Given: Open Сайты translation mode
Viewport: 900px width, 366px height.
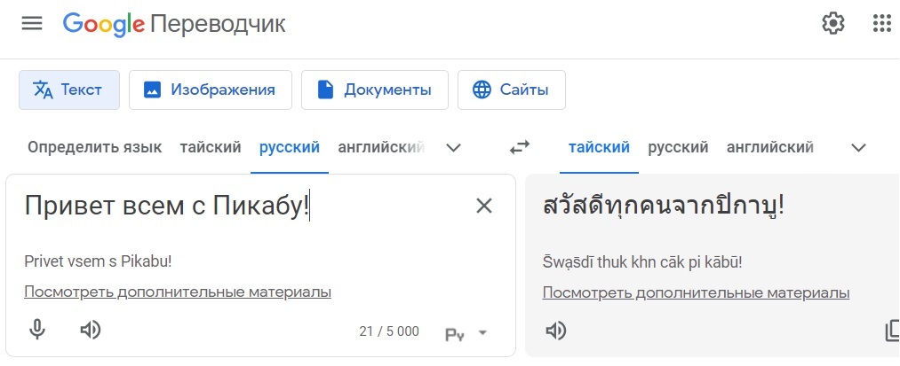Looking at the screenshot, I should tap(512, 90).
